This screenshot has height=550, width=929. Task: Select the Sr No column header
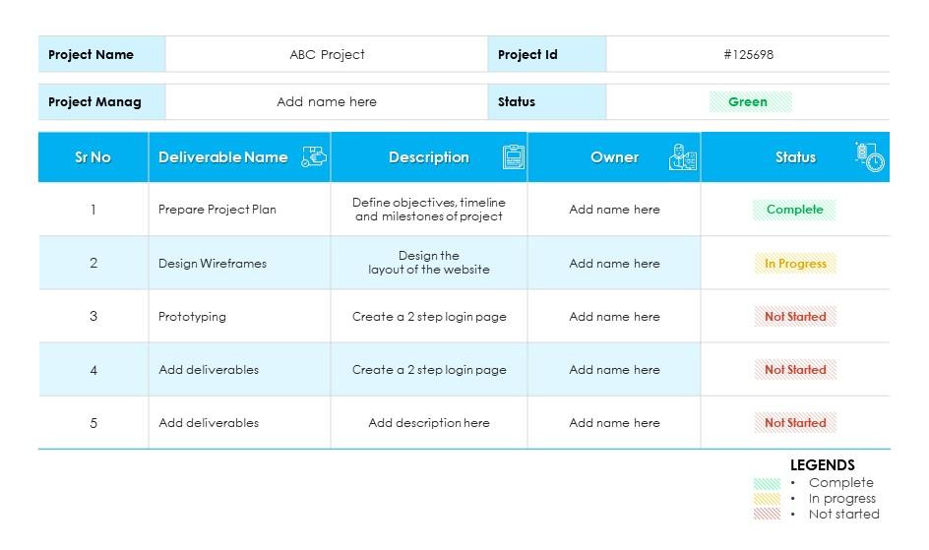[93, 157]
